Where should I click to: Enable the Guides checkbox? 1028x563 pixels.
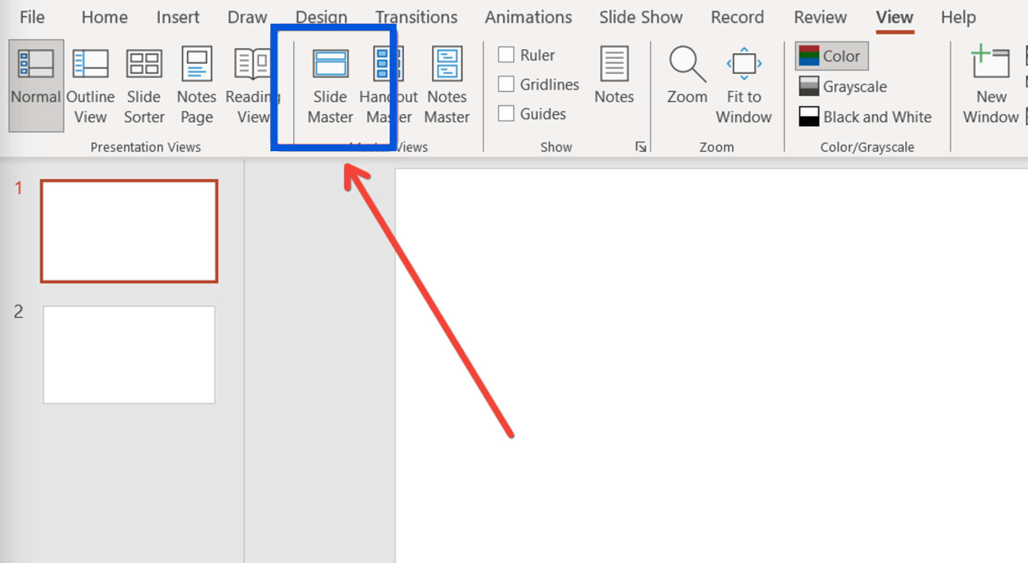point(506,113)
